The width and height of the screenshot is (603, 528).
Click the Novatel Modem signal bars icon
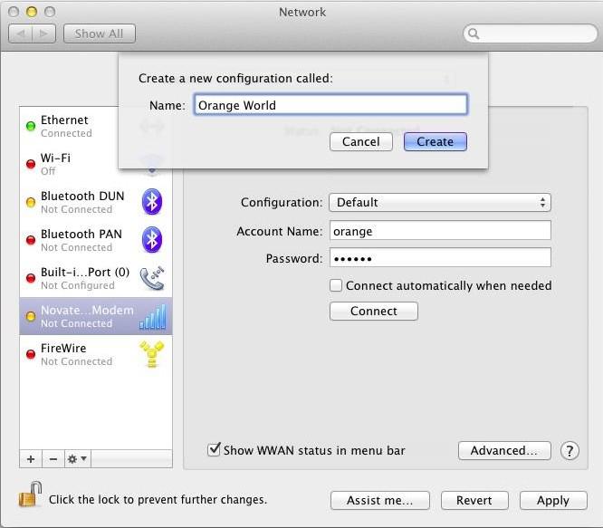(x=152, y=316)
